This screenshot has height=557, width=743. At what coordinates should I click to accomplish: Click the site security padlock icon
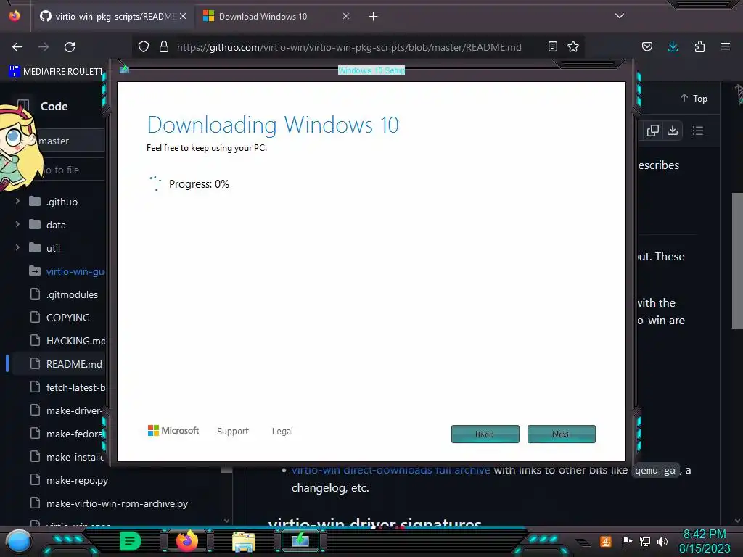pos(164,46)
